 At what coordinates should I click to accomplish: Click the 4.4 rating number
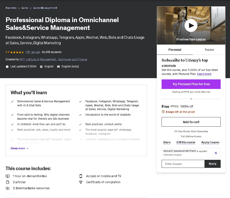tap(8, 52)
